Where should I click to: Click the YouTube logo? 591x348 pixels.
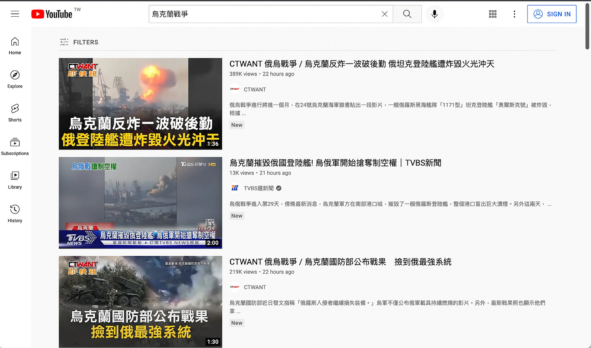(52, 14)
